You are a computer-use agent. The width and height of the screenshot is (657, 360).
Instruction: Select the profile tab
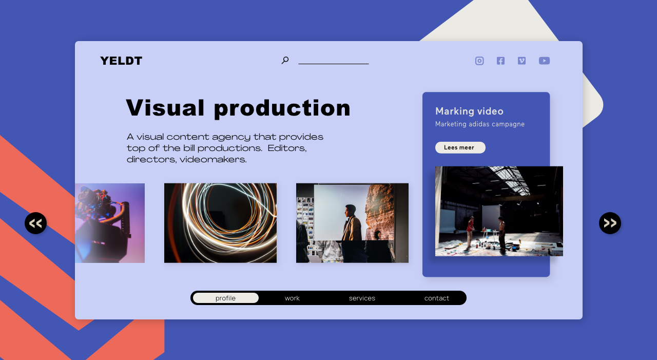tap(226, 298)
